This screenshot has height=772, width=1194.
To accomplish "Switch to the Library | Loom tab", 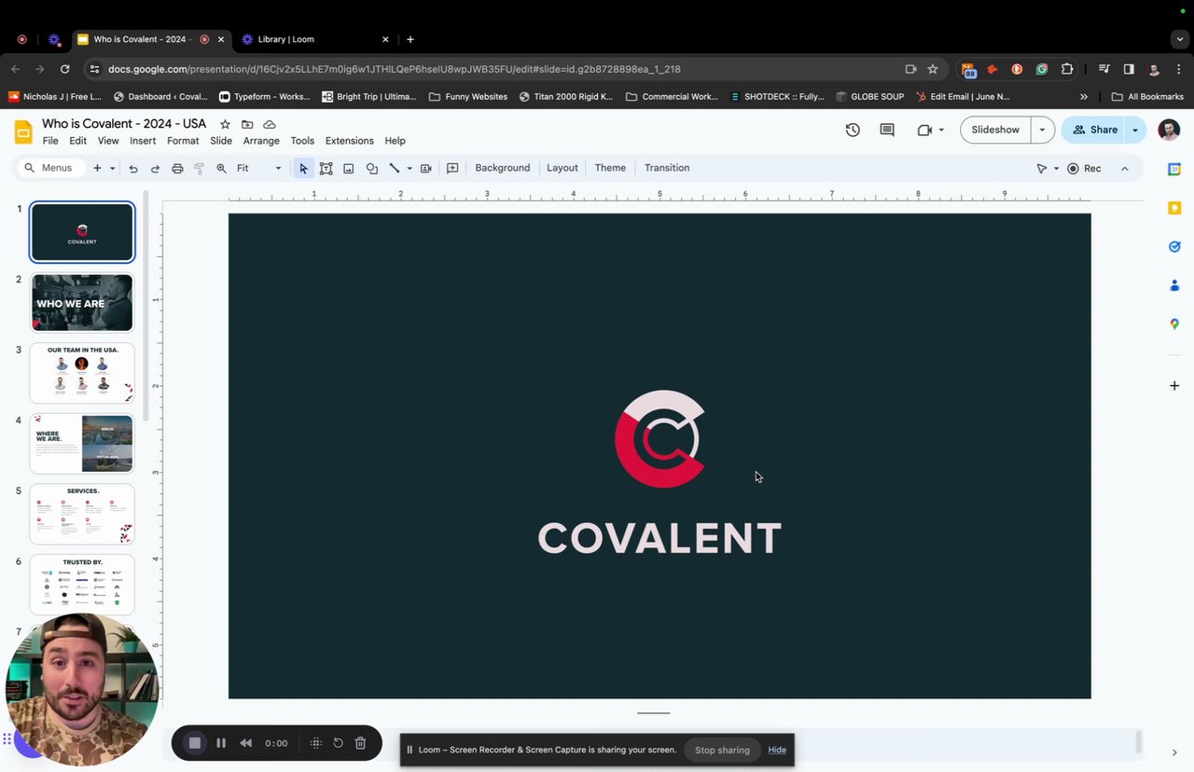I will 315,39.
